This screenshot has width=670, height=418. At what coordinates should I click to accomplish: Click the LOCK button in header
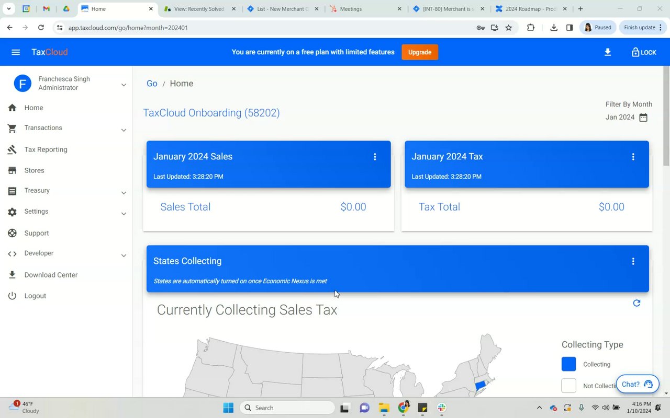[644, 52]
